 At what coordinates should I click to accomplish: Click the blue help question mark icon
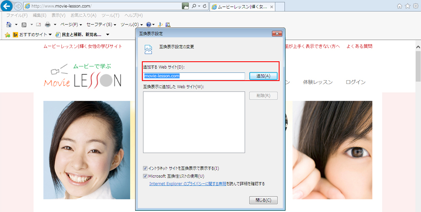click(149, 25)
